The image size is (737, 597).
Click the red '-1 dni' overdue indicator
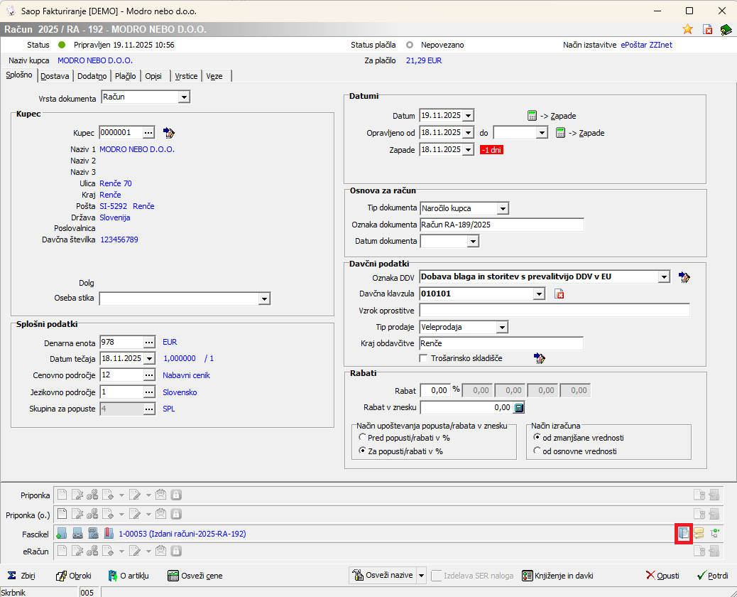(x=491, y=150)
